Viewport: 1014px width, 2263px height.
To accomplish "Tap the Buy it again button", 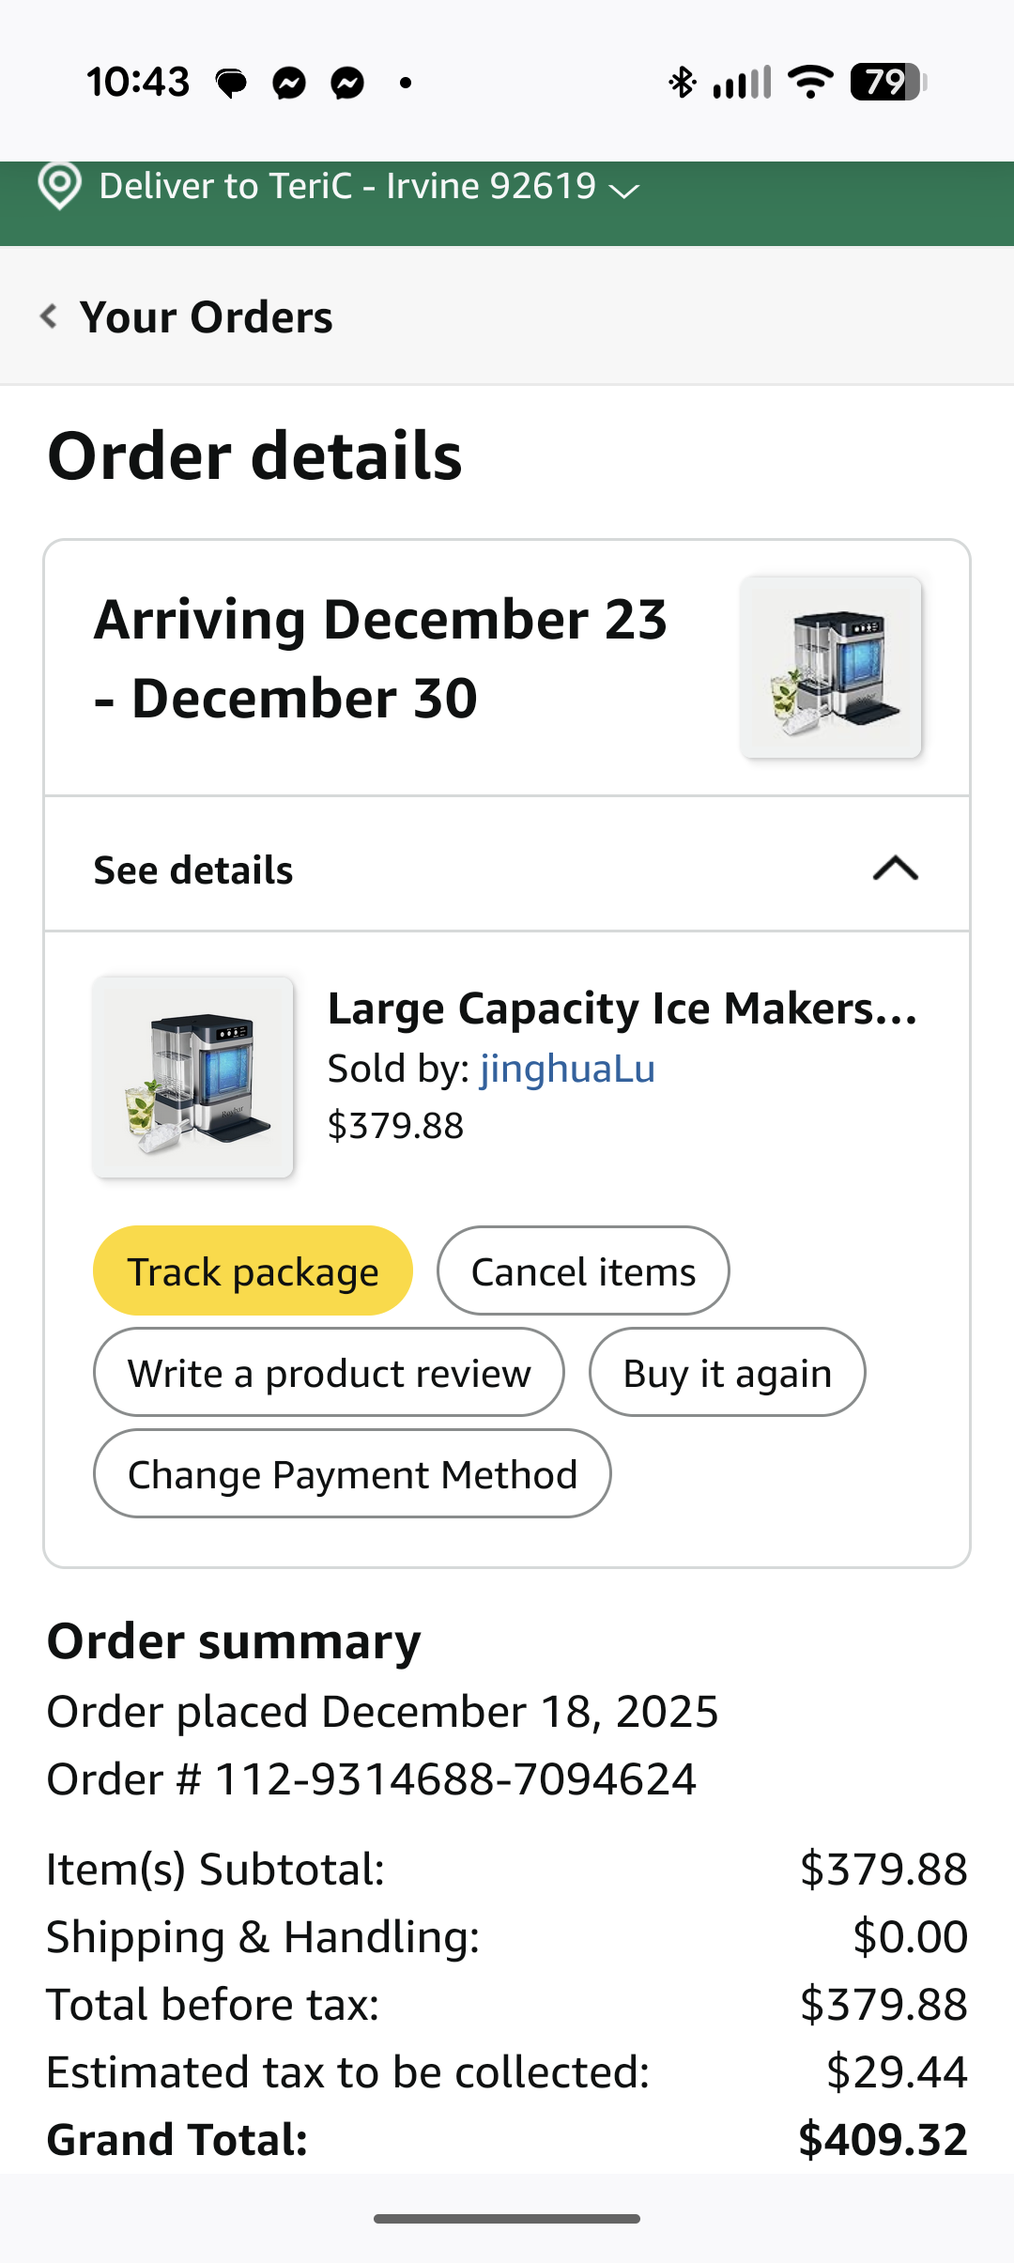I will click(727, 1373).
